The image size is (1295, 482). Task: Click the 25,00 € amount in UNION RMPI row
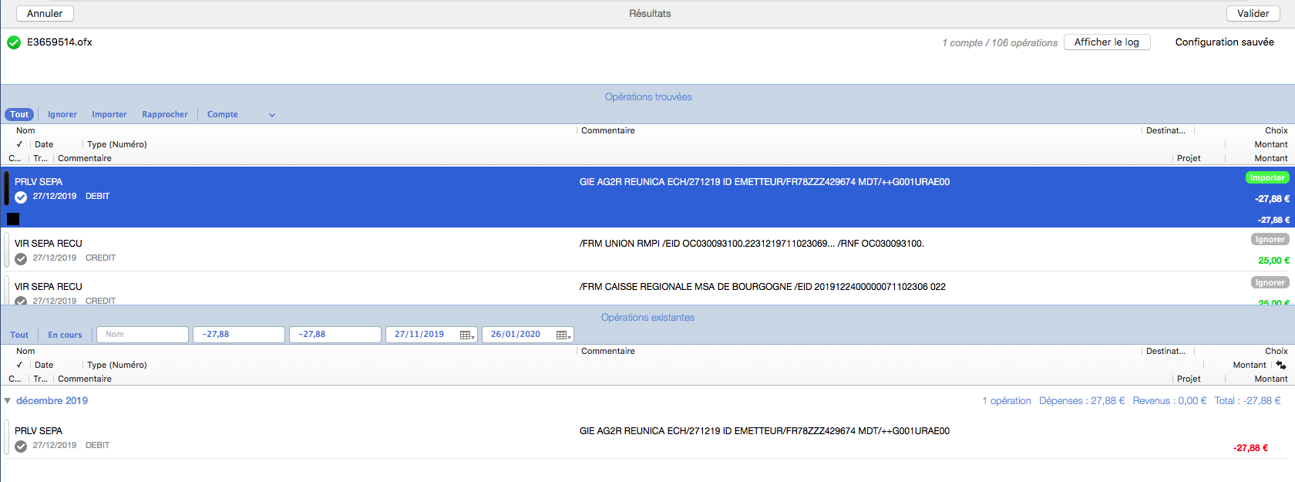tap(1273, 261)
